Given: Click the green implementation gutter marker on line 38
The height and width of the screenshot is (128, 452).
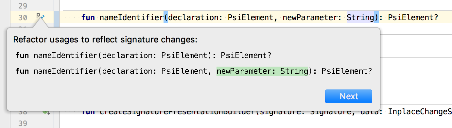Looking at the screenshot, I should 46,112.
